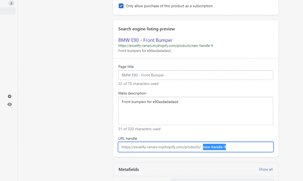Click the "BMW E90 - Front Bumper" preview title
The height and width of the screenshot is (181, 303).
click(x=145, y=40)
